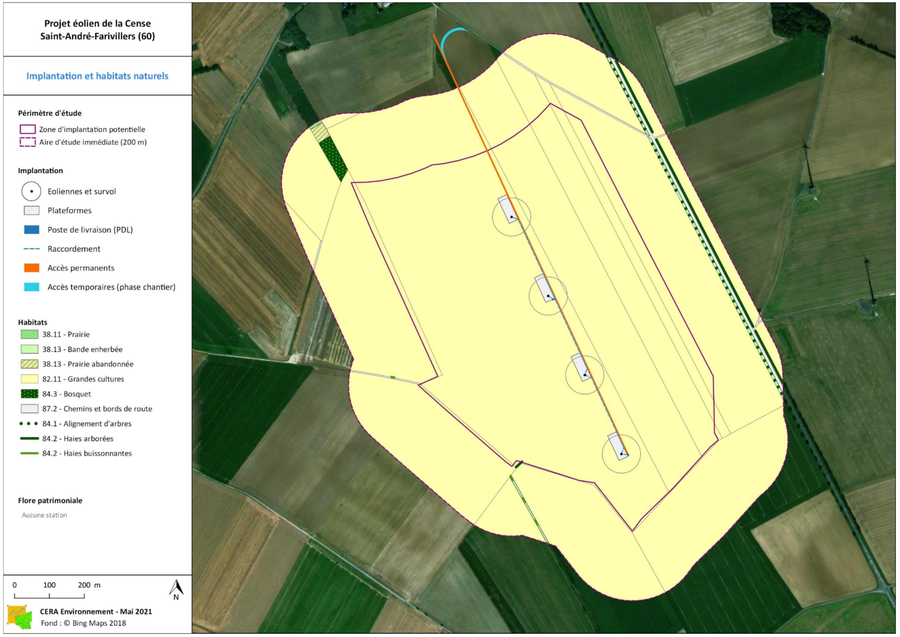Click the Aire d'étude immédiate dashed box
The image size is (900, 637).
tap(28, 142)
